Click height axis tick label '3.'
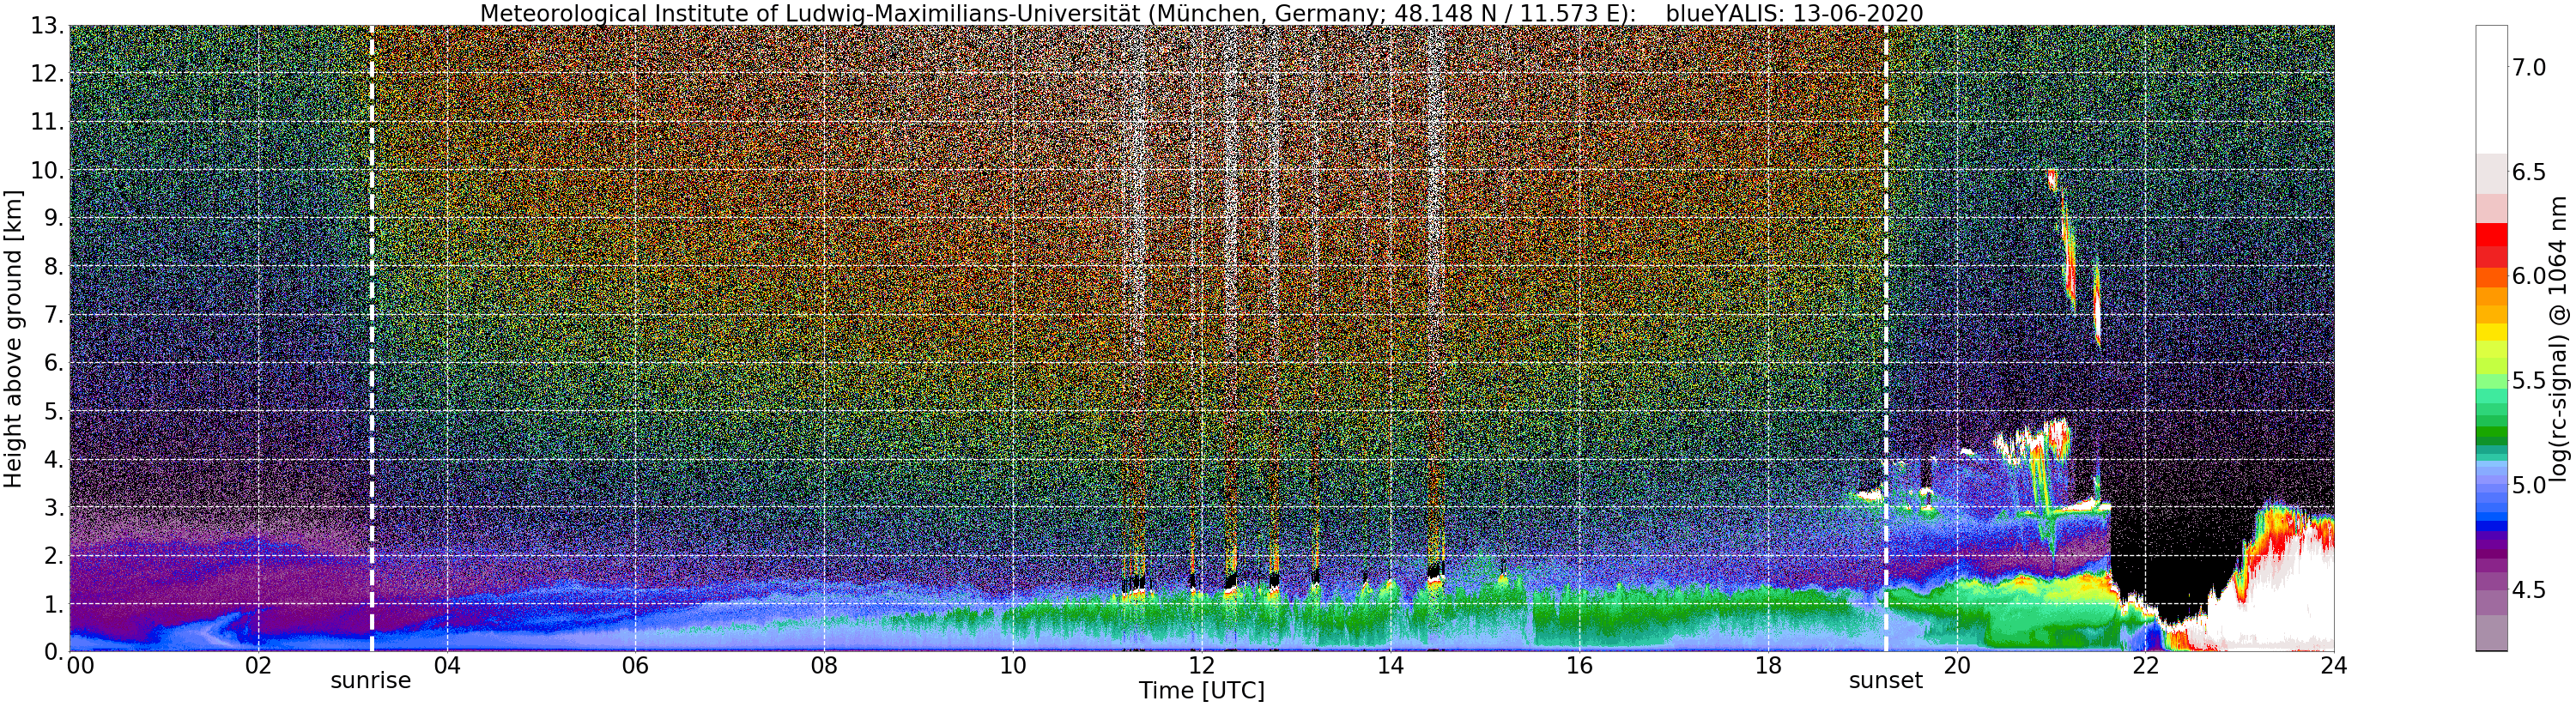This screenshot has width=2576, height=707. (54, 507)
